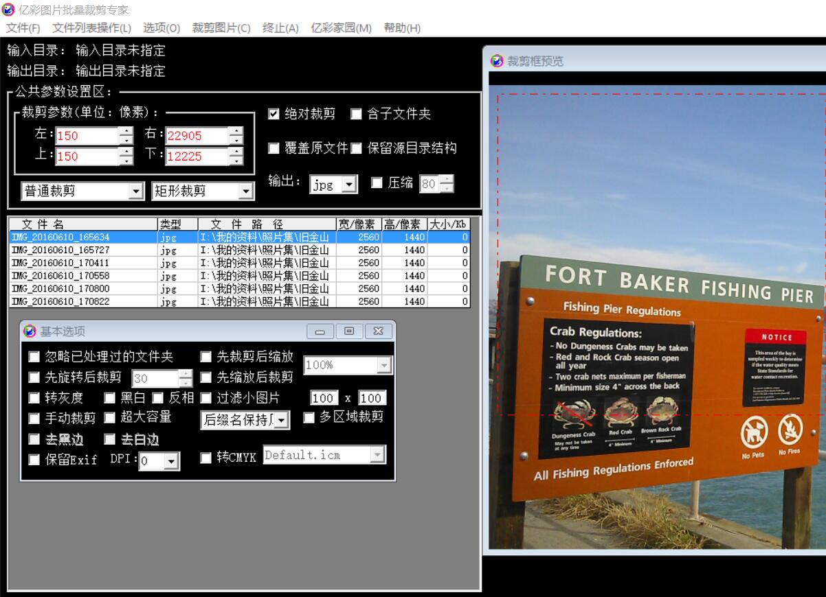Enable the 含子文件夹 checkbox
The height and width of the screenshot is (597, 826).
point(356,114)
